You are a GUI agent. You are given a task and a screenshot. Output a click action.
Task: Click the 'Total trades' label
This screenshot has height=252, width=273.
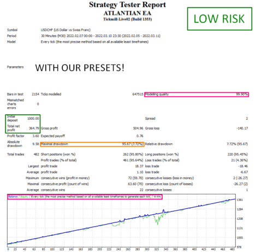click(16, 154)
